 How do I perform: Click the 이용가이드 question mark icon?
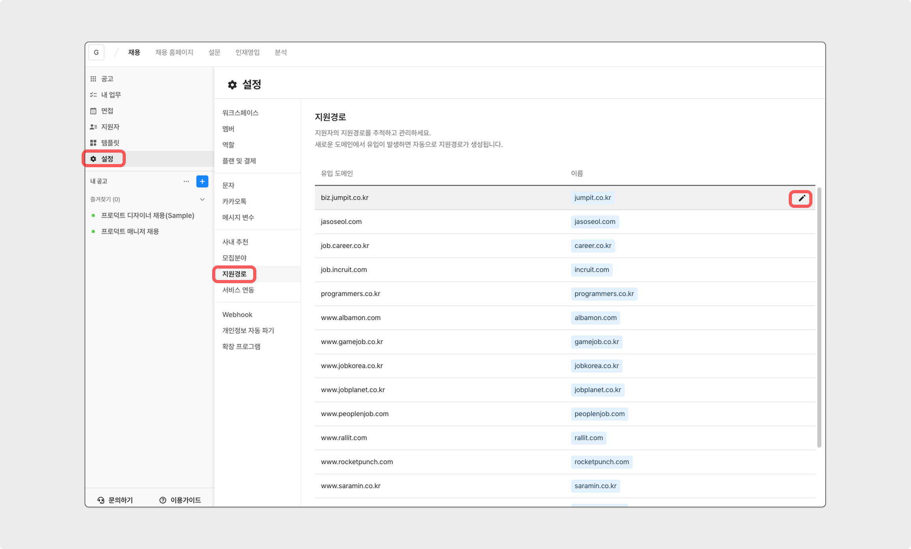pos(163,500)
